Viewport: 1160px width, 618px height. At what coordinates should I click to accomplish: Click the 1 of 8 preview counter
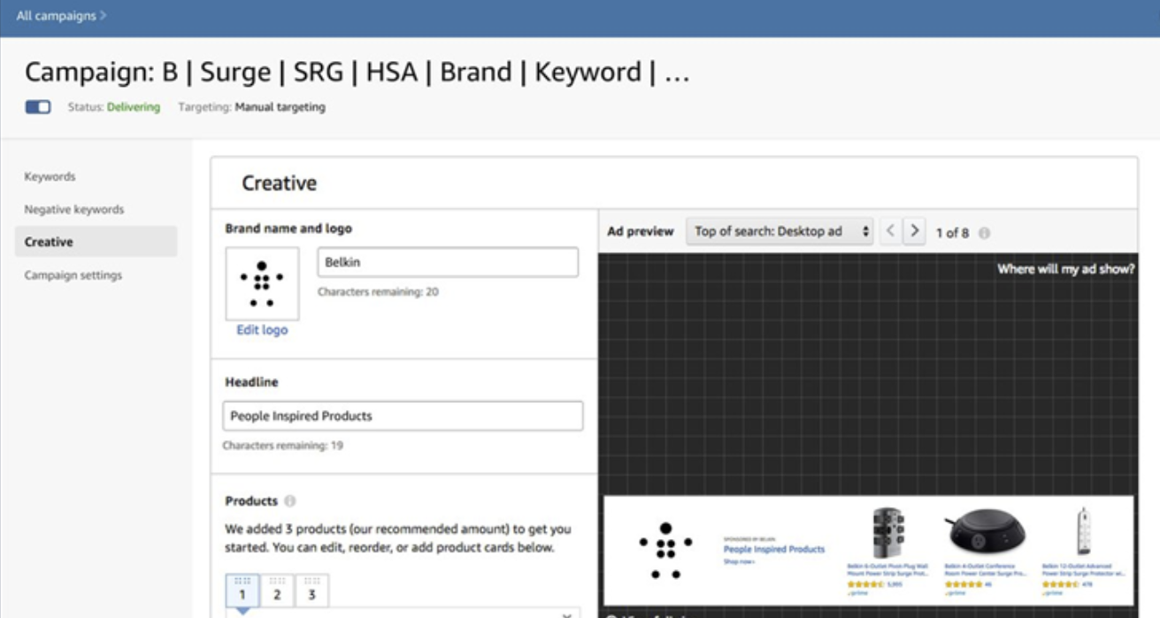pyautogui.click(x=952, y=233)
